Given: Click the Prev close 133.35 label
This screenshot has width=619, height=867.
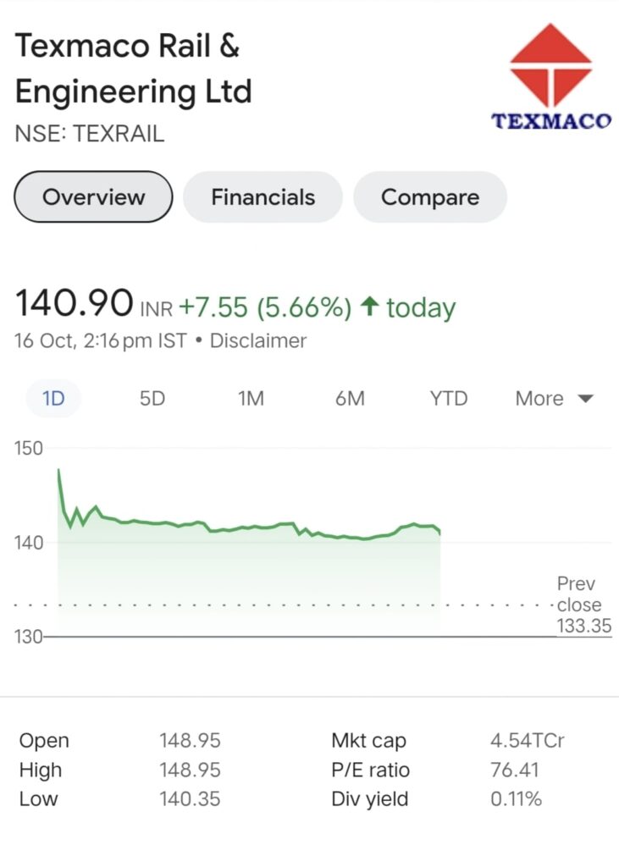Looking at the screenshot, I should [x=583, y=605].
